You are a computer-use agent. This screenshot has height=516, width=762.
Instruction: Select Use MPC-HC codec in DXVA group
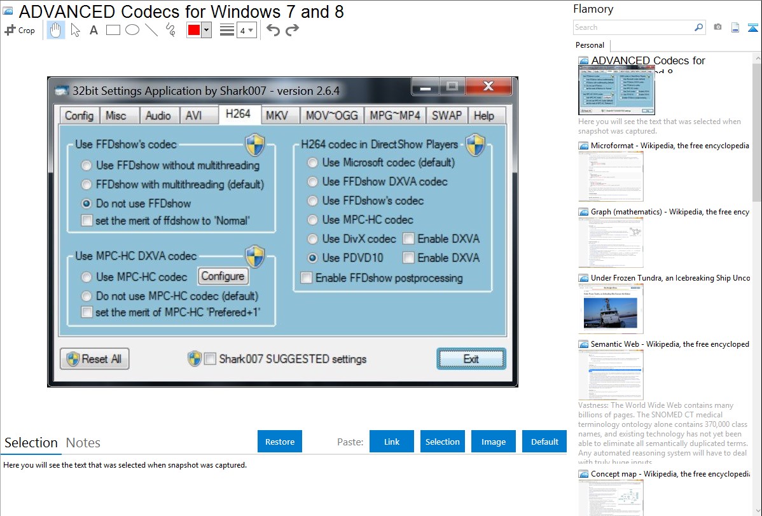[x=87, y=277]
